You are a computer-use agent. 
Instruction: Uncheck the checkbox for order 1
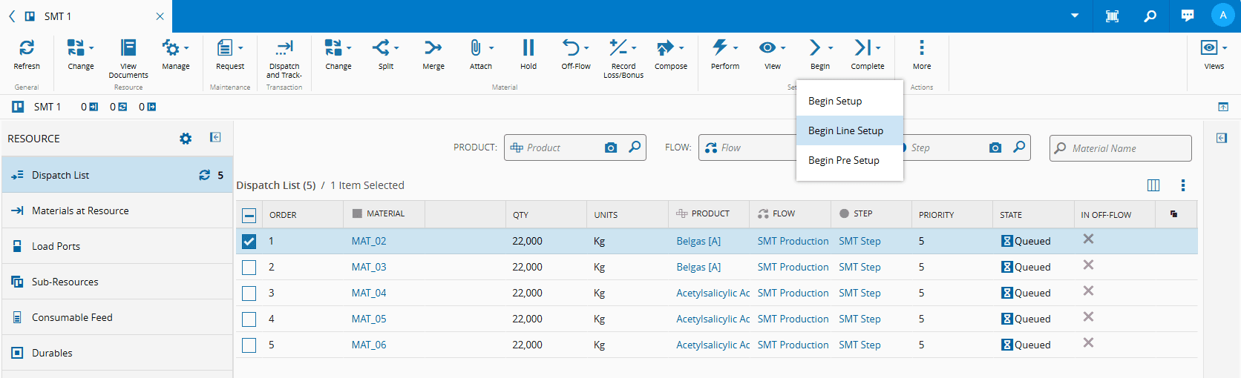click(249, 242)
